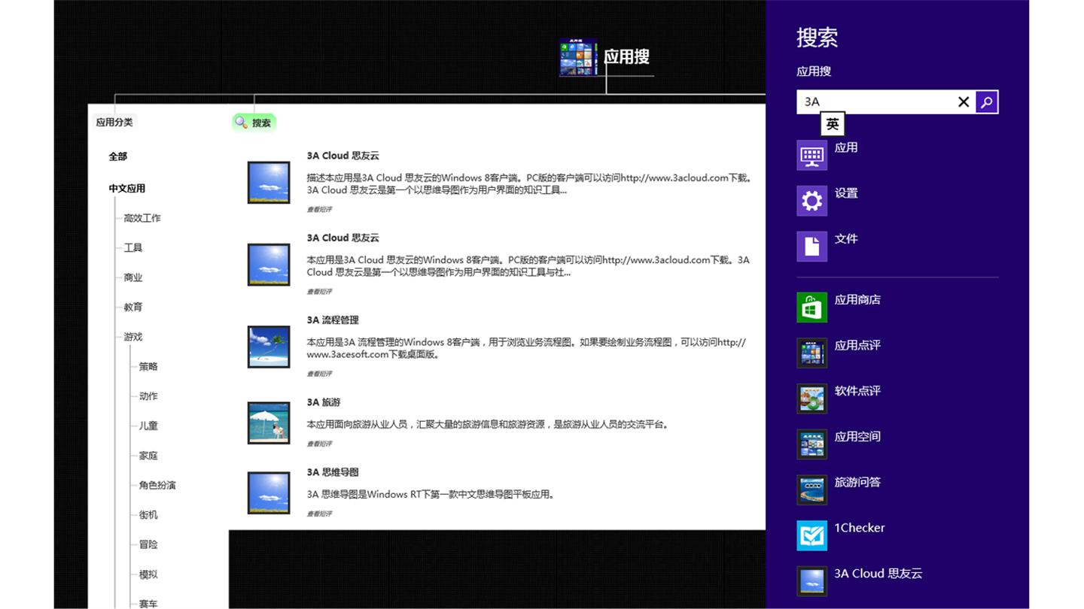Click the 3A 思维导图 result title
This screenshot has height=609, width=1084.
click(x=333, y=472)
